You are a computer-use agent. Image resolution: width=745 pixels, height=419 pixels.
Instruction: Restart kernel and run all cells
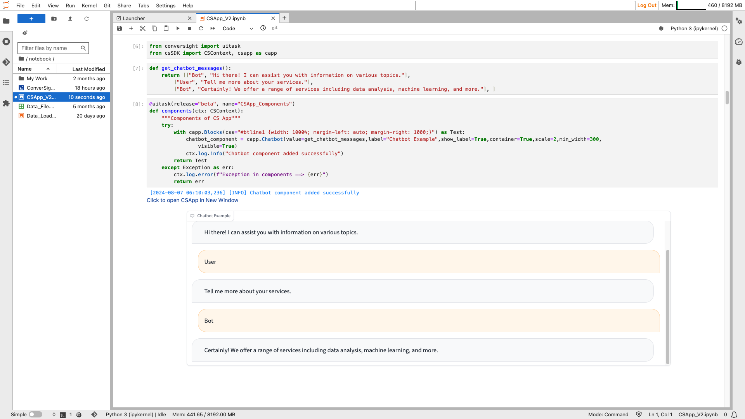[213, 28]
